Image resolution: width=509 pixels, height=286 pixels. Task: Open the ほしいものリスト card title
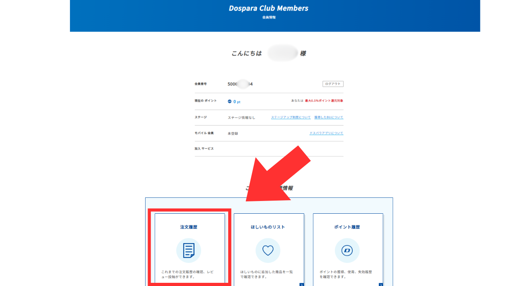(268, 227)
